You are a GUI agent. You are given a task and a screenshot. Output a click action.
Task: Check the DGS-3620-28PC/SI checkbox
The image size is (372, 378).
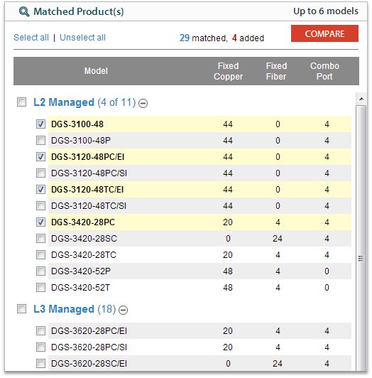point(40,347)
